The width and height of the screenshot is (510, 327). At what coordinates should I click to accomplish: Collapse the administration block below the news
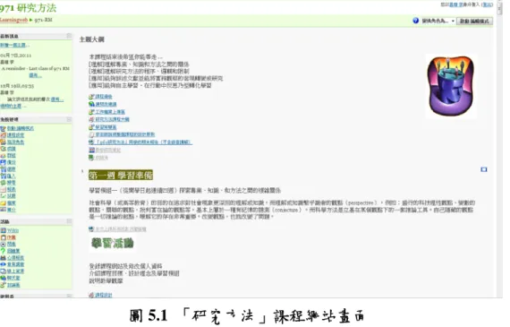(x=69, y=119)
